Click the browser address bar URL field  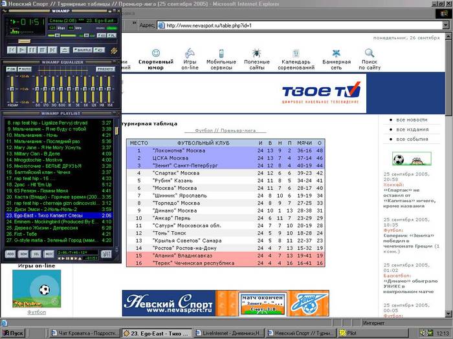click(x=299, y=25)
